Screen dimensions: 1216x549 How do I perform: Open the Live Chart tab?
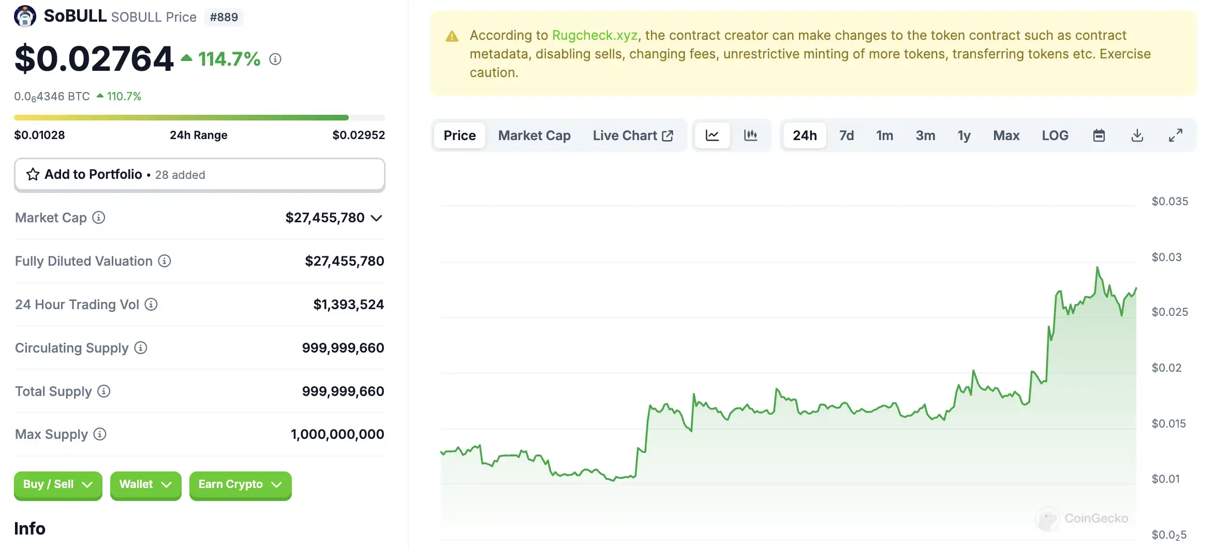point(632,135)
